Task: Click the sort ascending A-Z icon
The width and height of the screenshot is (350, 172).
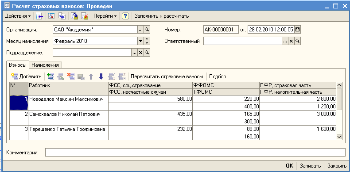Action: point(111,76)
